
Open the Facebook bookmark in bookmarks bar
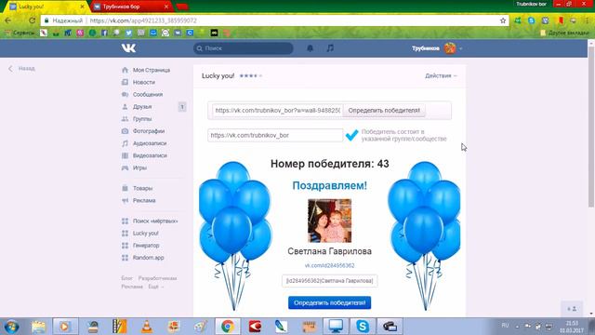click(x=104, y=33)
